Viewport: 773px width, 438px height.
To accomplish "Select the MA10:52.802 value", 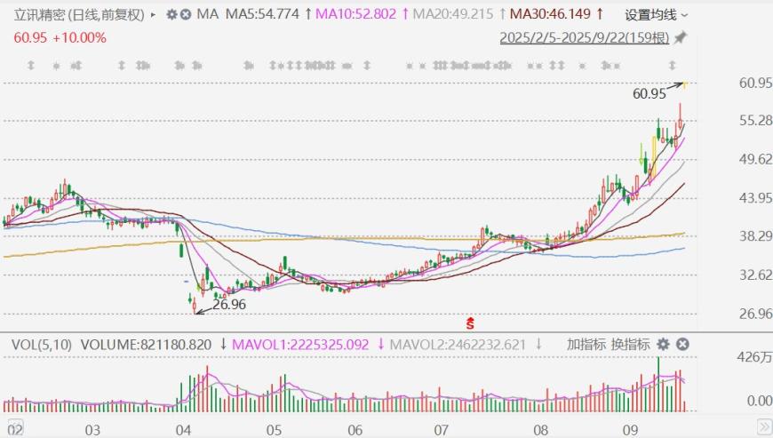I will point(355,14).
